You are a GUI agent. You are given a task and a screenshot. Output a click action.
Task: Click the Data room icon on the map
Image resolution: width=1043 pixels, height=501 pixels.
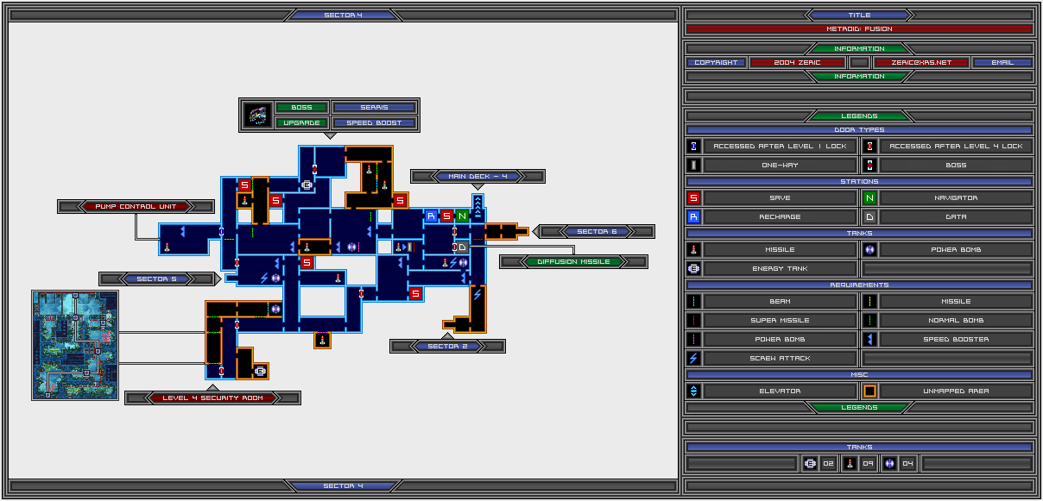[462, 247]
